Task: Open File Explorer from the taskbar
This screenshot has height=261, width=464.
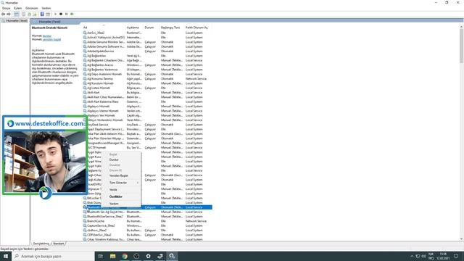Action: (113, 256)
